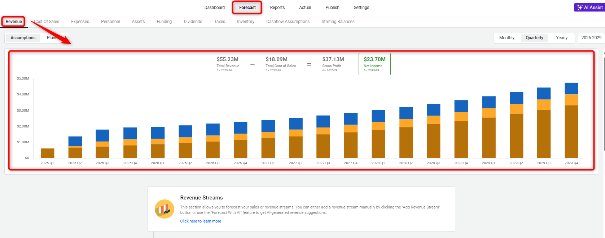Open the 2025-2029 date range dropdown

click(x=591, y=38)
